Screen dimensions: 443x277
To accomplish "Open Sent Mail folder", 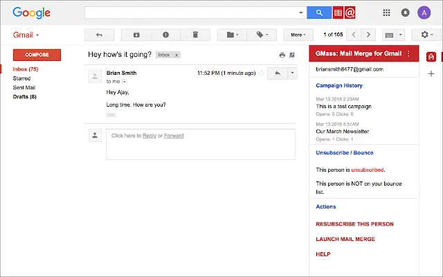I will pos(24,88).
